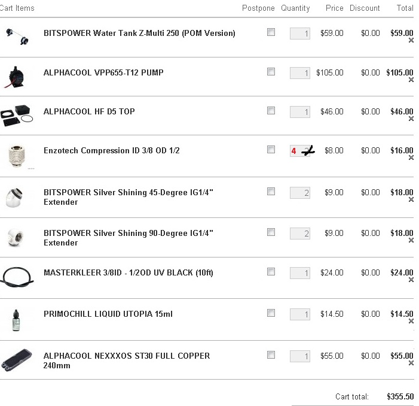Image resolution: width=419 pixels, height=406 pixels.
Task: Click the ALPHACOOL VPP655 pump thumbnail
Action: (15, 77)
